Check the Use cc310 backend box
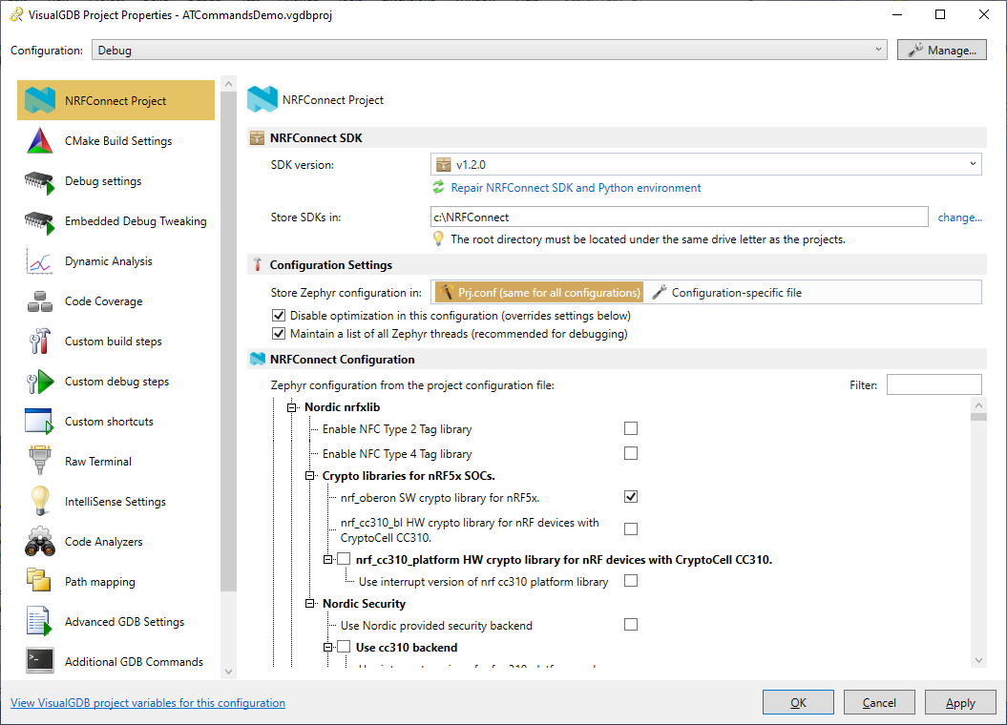1007x725 pixels. [x=345, y=648]
